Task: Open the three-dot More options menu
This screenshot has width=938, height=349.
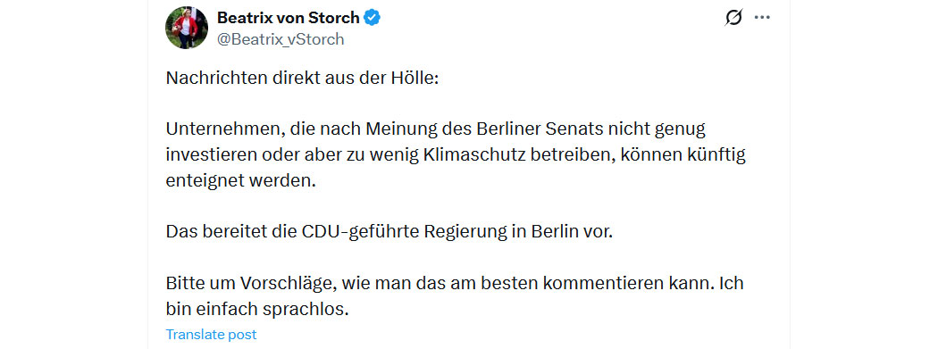Action: pos(762,18)
